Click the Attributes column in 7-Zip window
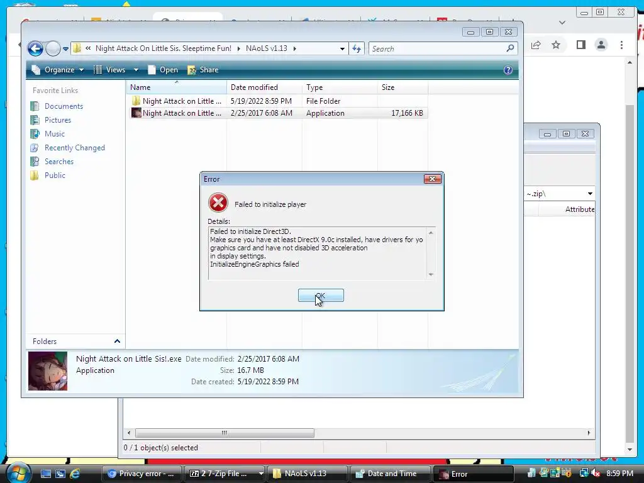The image size is (644, 483). (579, 209)
